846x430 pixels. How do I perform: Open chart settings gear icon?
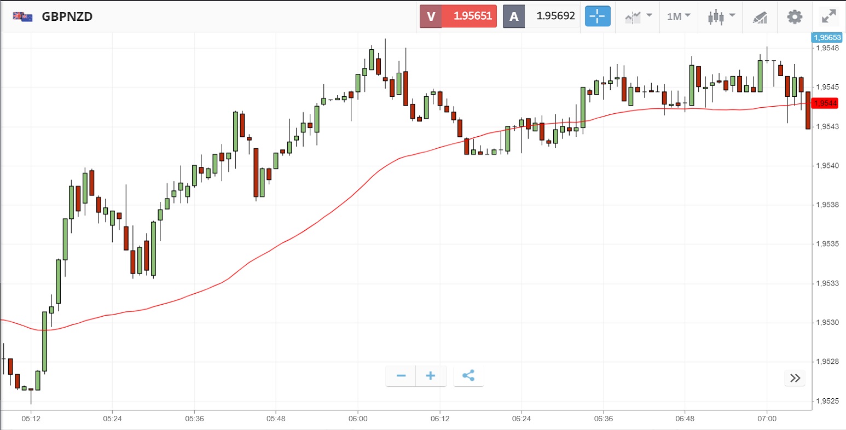(x=795, y=16)
